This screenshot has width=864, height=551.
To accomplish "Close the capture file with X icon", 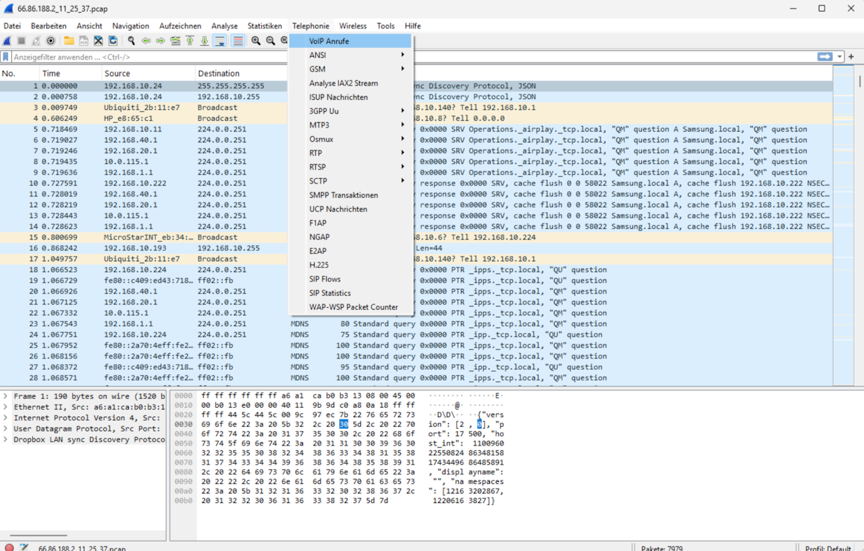I will click(99, 41).
